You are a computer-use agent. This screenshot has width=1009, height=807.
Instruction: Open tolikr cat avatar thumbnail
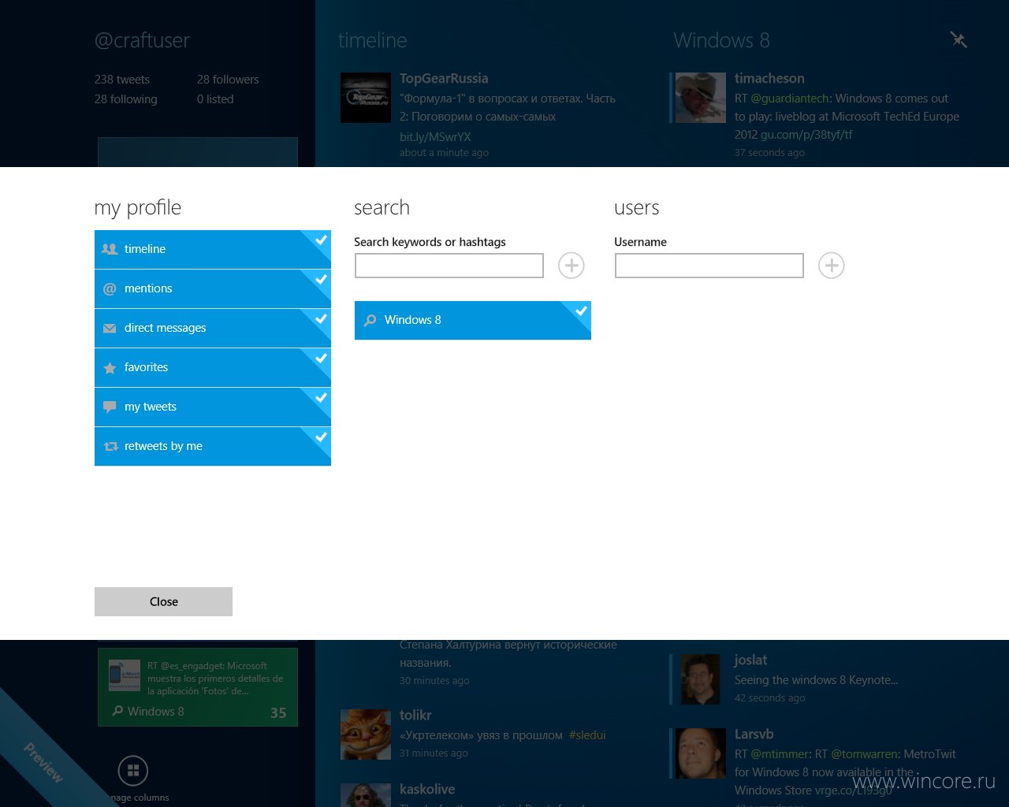coord(366,734)
